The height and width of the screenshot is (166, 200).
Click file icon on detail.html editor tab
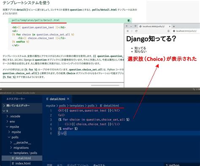tap(47, 99)
